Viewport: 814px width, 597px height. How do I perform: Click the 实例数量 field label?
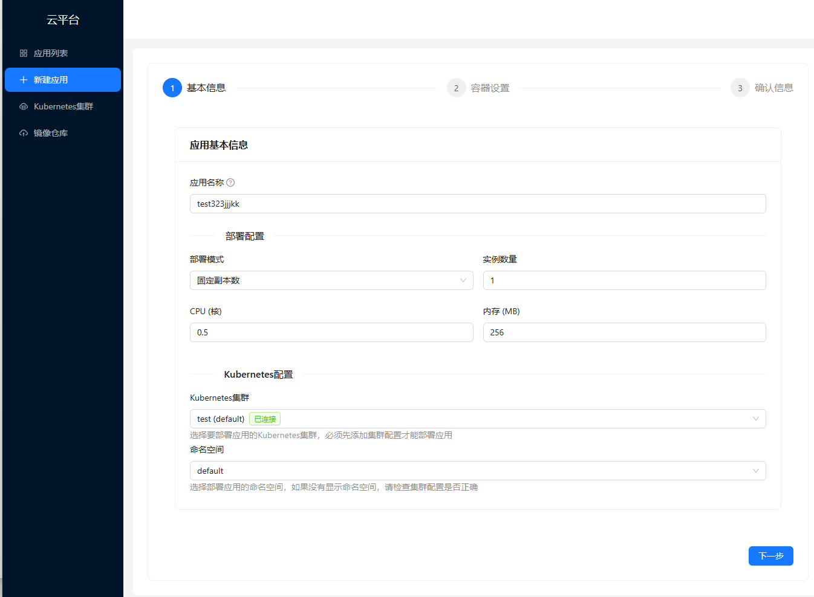500,259
